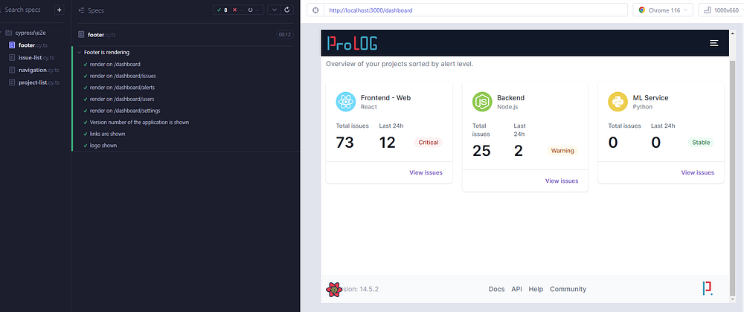Click View issues on Frontend - Web card

click(x=426, y=172)
